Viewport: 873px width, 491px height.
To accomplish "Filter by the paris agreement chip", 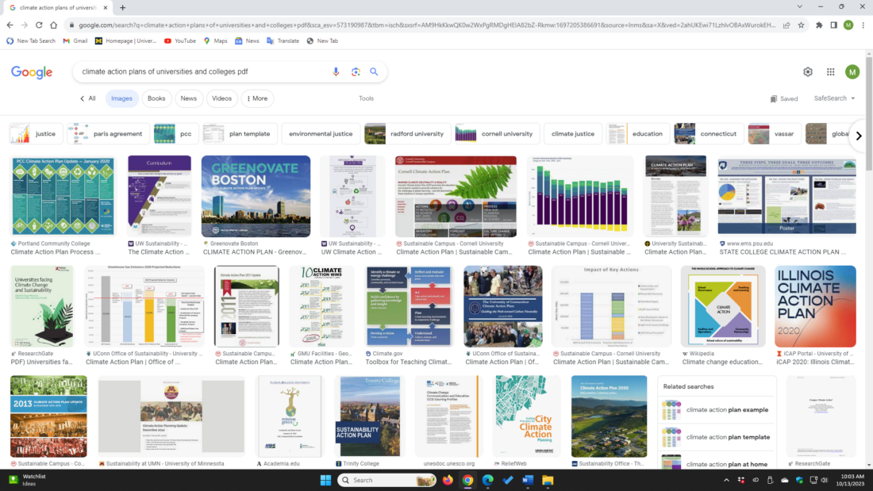I will tap(108, 134).
